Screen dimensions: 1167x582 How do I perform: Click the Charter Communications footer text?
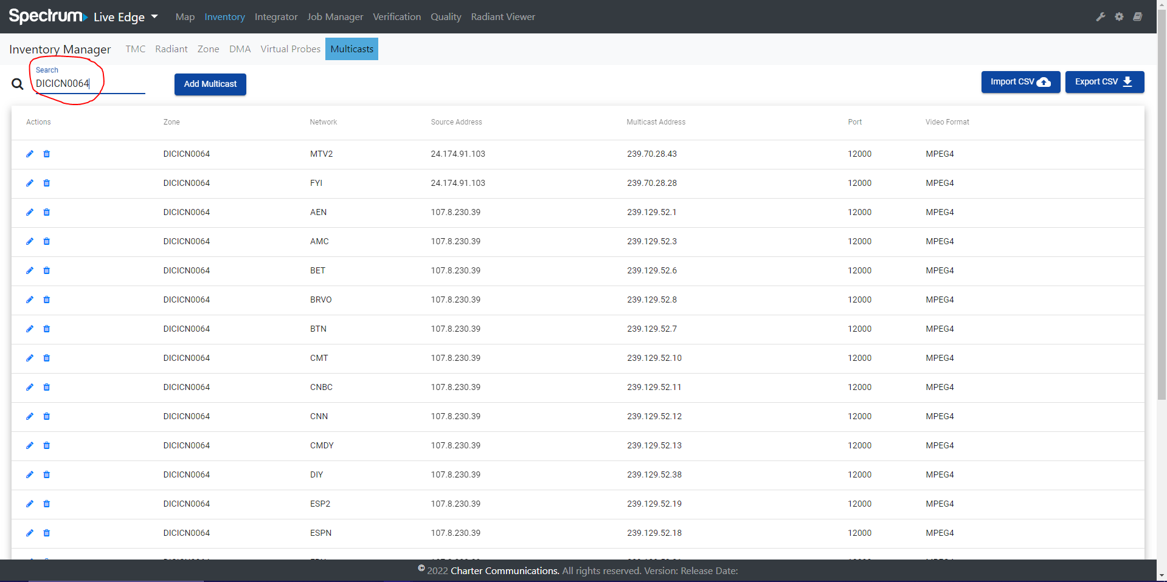pos(505,571)
